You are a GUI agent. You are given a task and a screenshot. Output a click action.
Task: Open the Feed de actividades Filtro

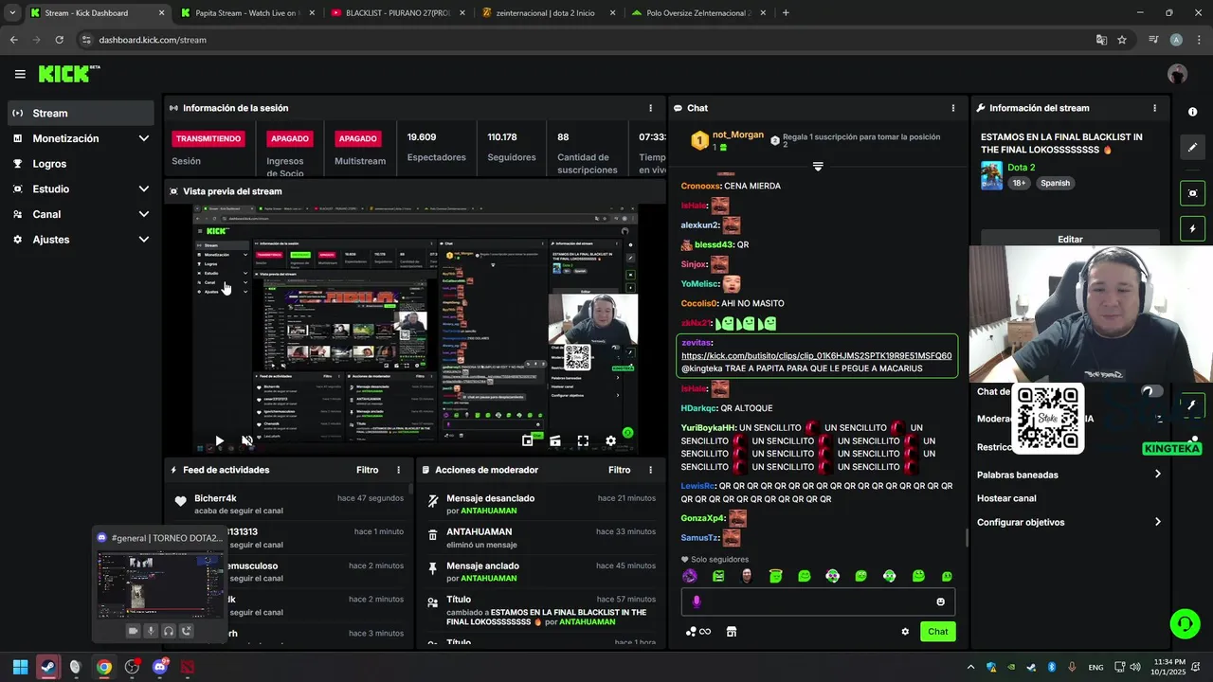click(368, 470)
